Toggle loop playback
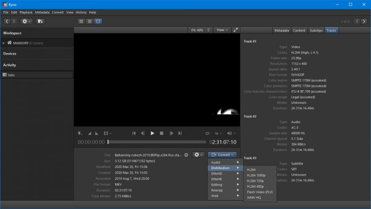 pyautogui.click(x=208, y=134)
